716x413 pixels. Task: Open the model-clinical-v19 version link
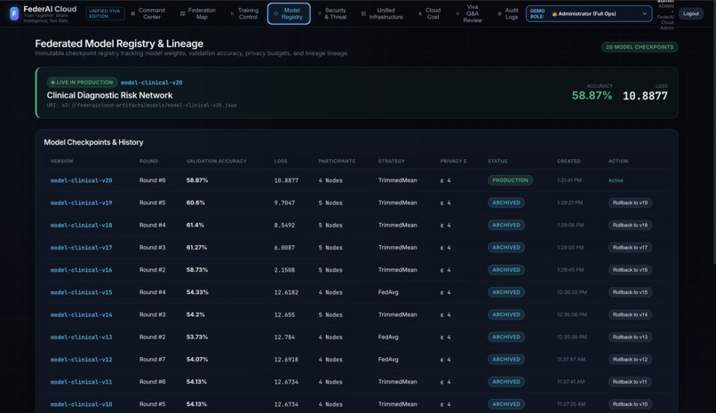coord(81,203)
